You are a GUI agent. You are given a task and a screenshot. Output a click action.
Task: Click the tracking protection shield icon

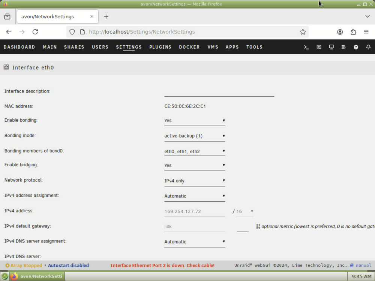point(72,32)
